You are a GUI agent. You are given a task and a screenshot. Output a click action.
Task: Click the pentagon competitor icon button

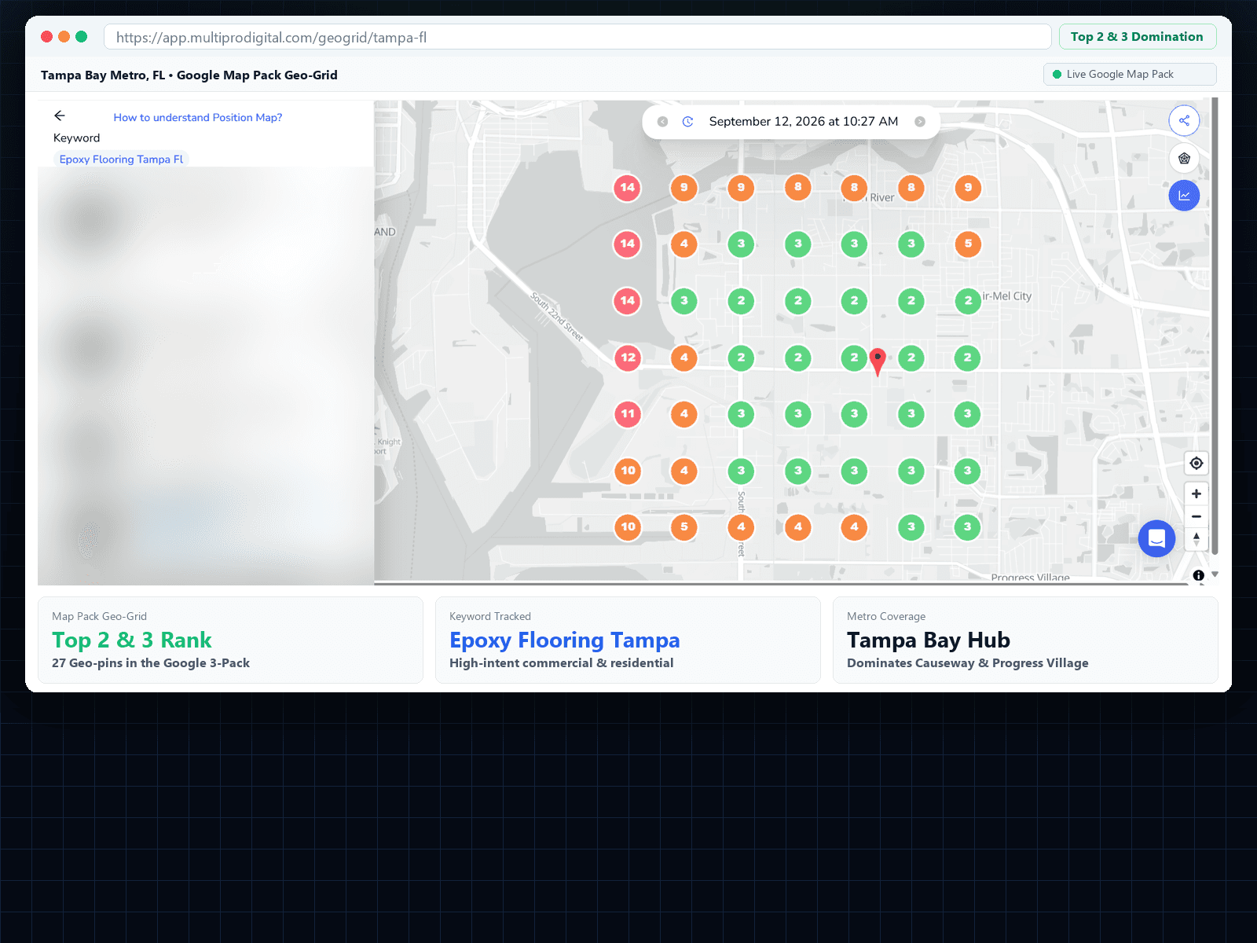(x=1184, y=158)
